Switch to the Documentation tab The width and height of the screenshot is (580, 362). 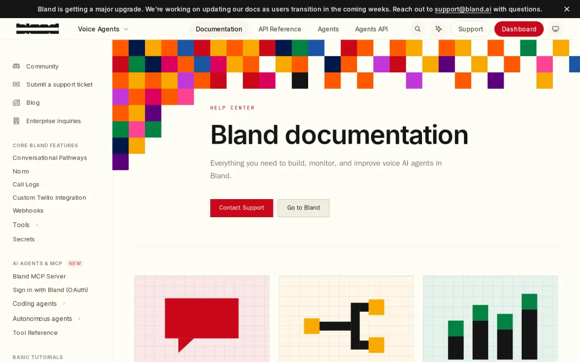(219, 29)
